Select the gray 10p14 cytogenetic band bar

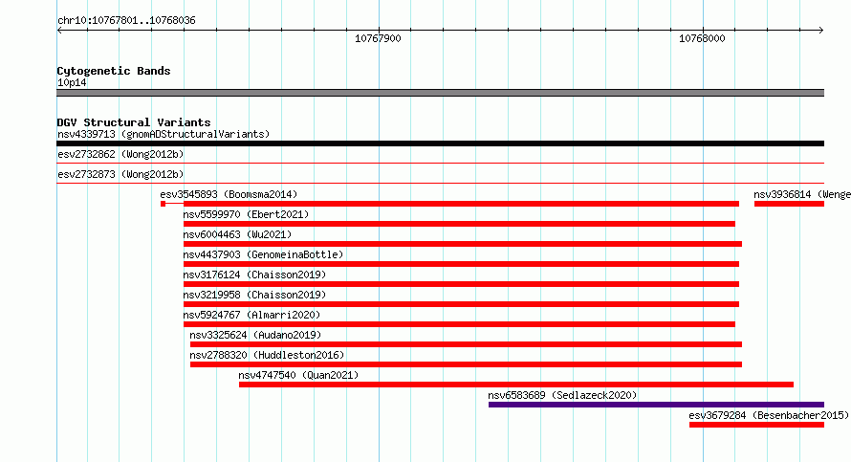pos(440,93)
